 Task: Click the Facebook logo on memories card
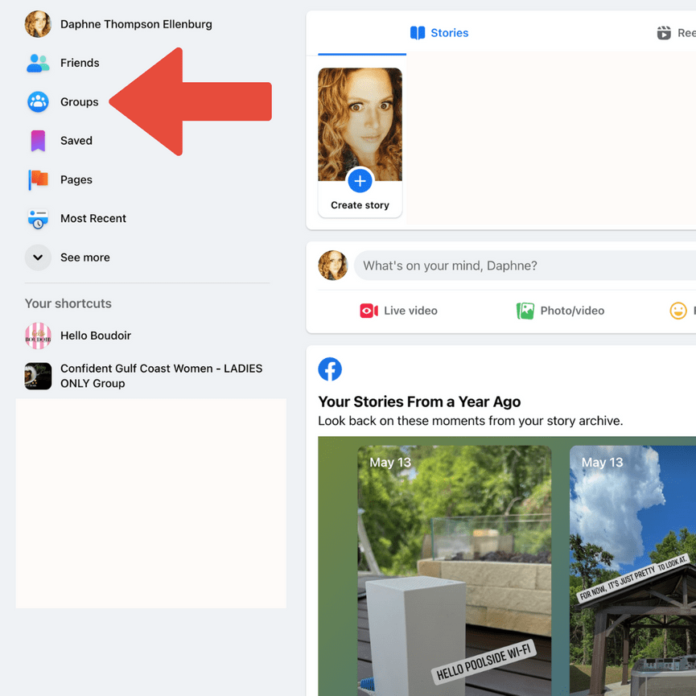330,370
